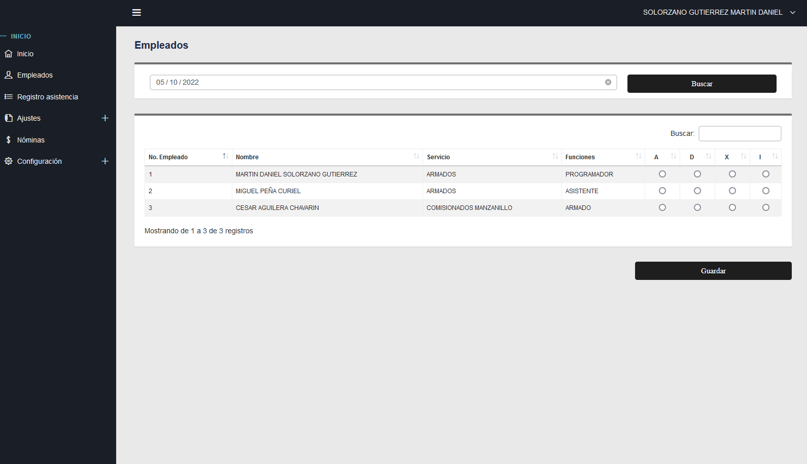Click the list icon beside Registro asistencia
The width and height of the screenshot is (807, 464).
(9, 97)
